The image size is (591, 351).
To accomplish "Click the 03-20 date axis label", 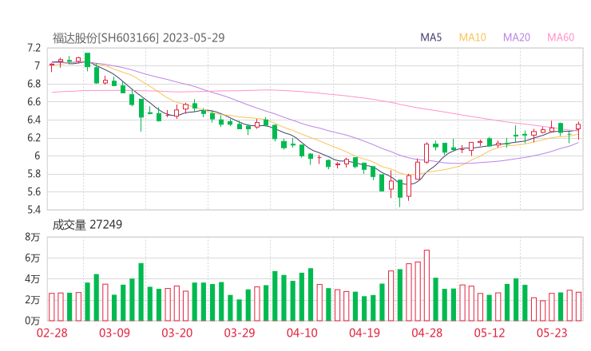I will coord(177,333).
